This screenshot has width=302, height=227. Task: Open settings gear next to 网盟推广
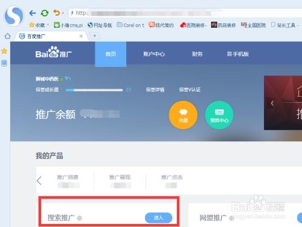coord(231,218)
